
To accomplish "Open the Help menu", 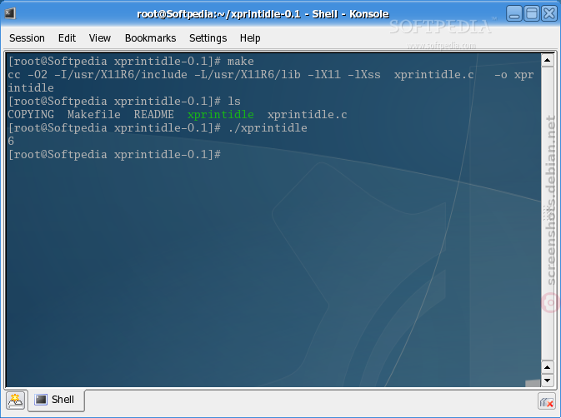I will click(x=250, y=37).
